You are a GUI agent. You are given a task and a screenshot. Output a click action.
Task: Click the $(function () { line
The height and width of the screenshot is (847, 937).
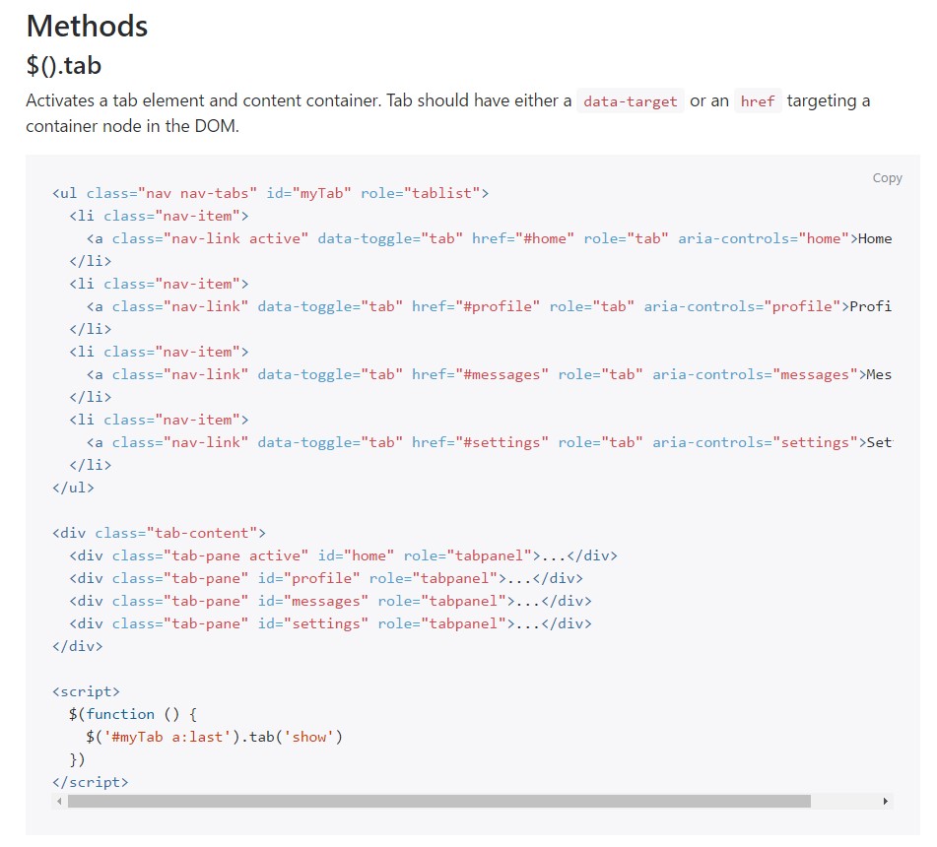[133, 714]
